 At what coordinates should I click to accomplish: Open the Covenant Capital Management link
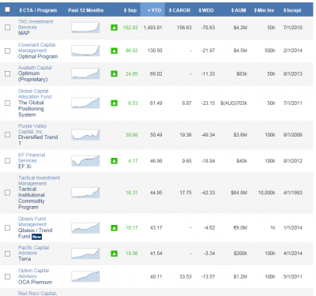pos(36,47)
